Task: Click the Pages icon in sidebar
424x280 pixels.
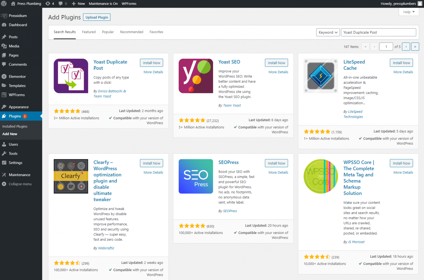Action: (4, 55)
